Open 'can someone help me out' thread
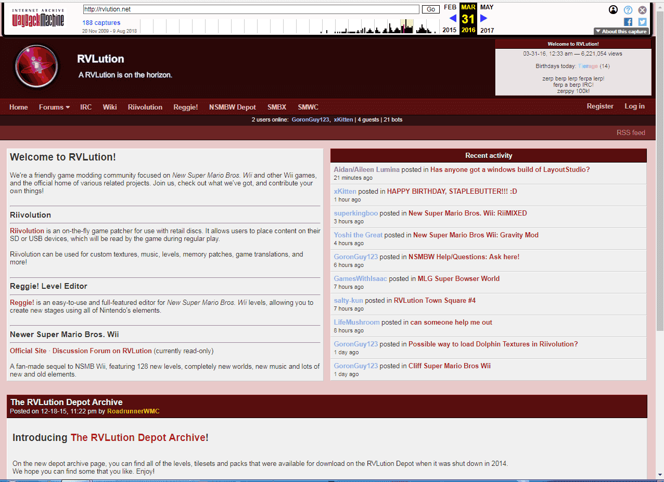Image resolution: width=664 pixels, height=482 pixels. click(x=451, y=322)
